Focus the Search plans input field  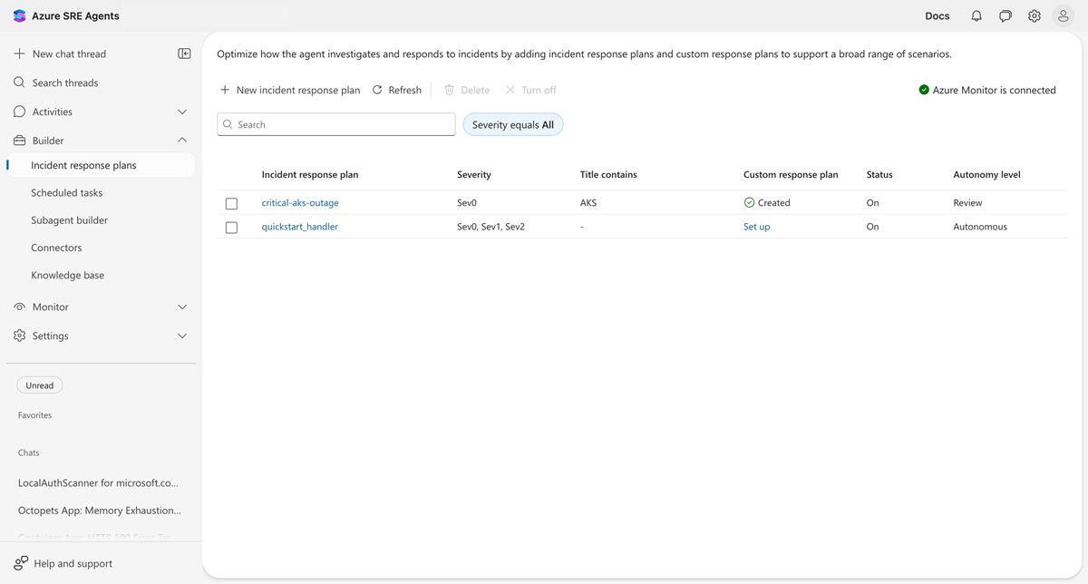pos(336,124)
